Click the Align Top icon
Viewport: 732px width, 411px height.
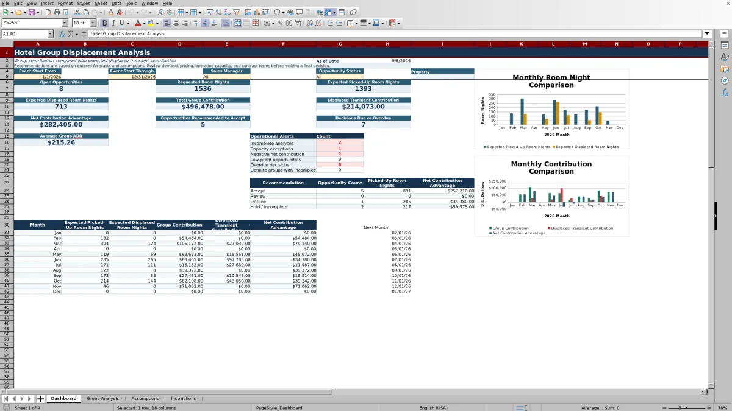[196, 23]
